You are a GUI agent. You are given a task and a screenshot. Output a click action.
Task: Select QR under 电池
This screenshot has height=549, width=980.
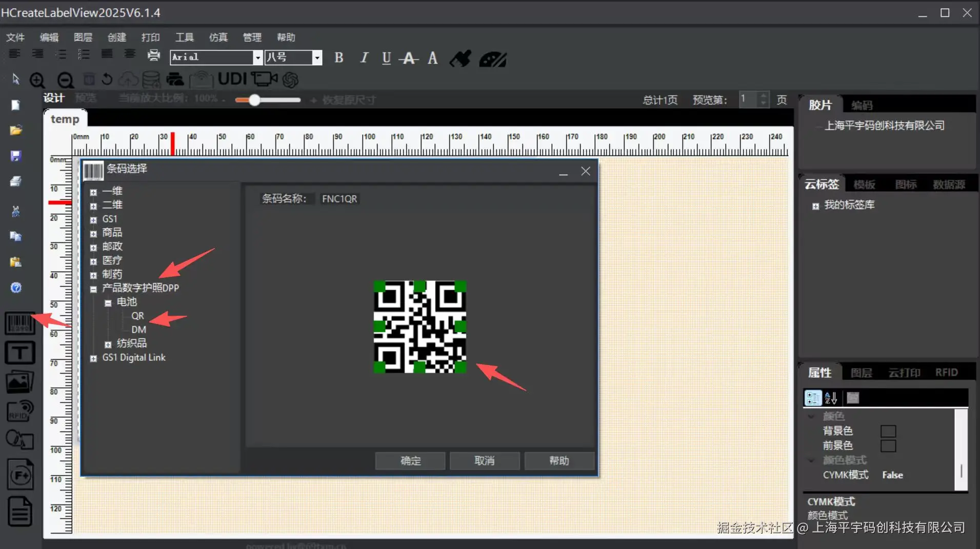[137, 316]
